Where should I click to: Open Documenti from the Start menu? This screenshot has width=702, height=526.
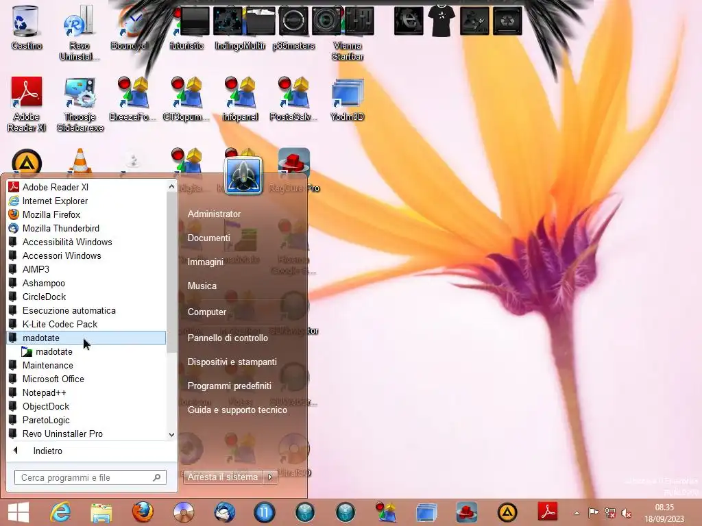coord(208,238)
